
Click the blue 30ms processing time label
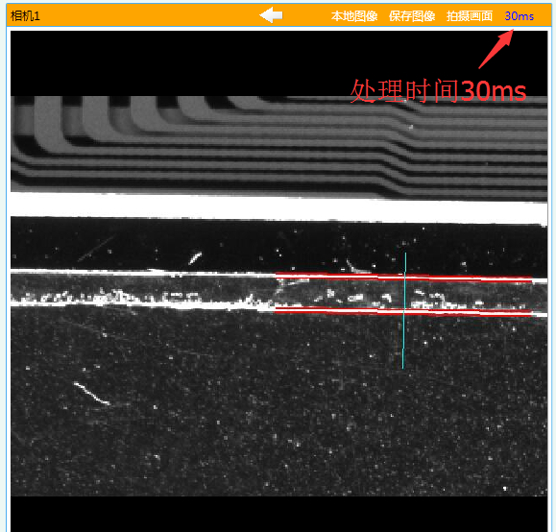click(520, 16)
